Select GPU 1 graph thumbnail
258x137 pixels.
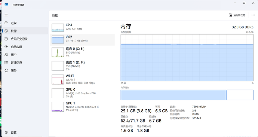click(x=58, y=107)
